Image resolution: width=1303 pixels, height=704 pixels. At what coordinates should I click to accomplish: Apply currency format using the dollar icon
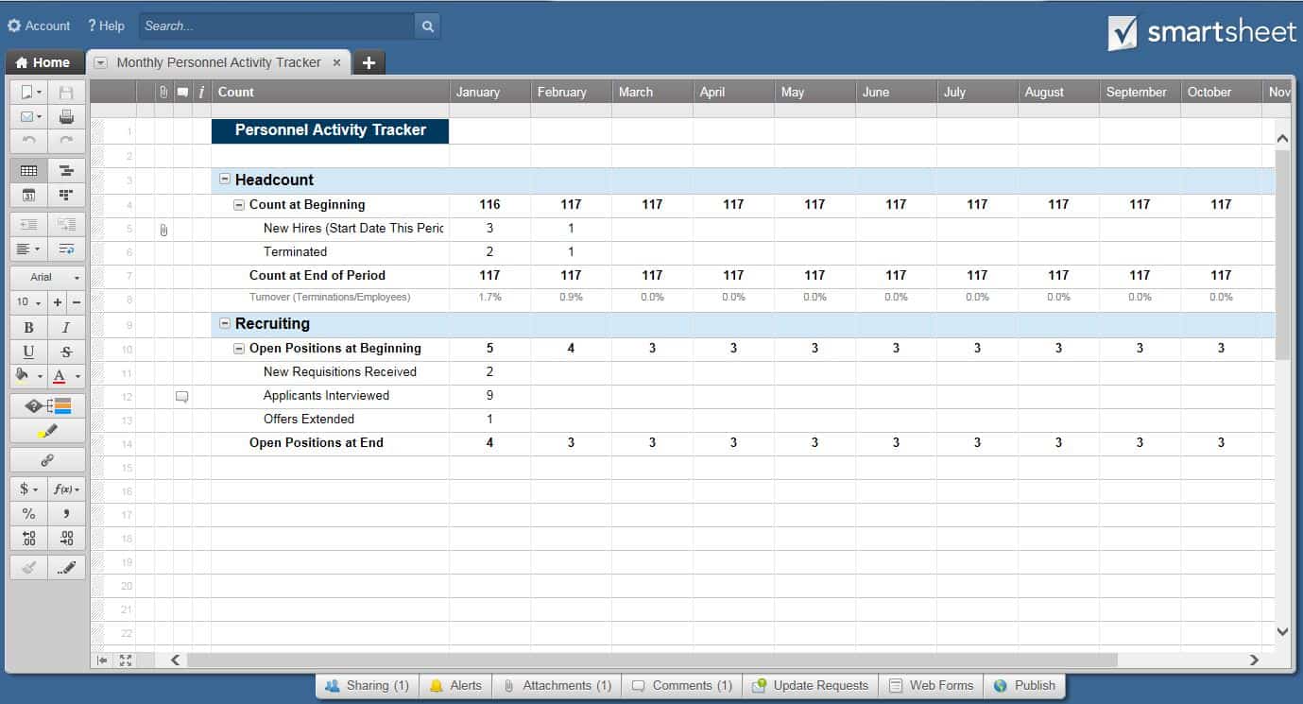[24, 489]
